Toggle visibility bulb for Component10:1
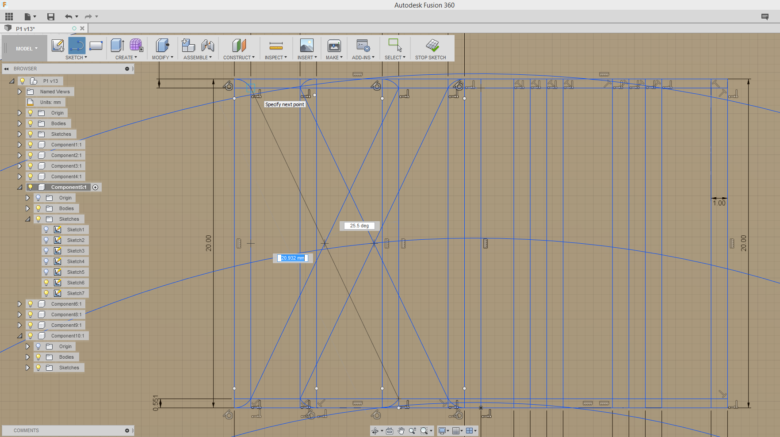 point(30,336)
